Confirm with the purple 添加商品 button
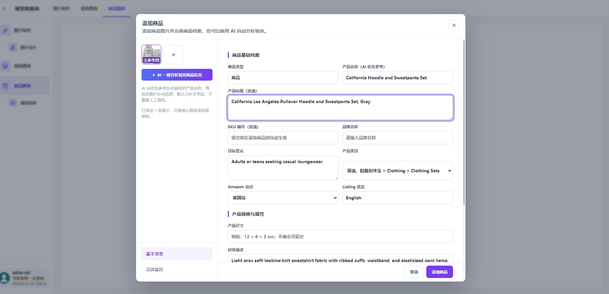 439,272
